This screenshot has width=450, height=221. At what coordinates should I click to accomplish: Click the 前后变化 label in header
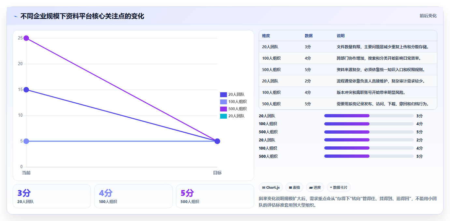tap(428, 16)
